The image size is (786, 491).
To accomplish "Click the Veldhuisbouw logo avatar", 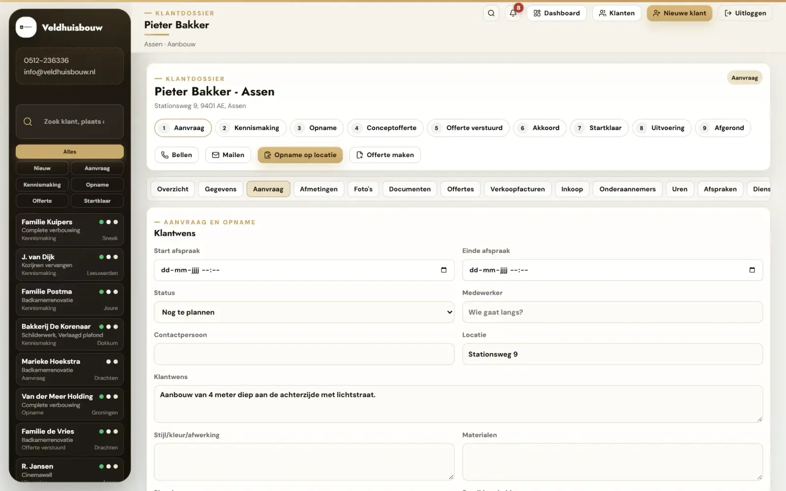I will [26, 27].
